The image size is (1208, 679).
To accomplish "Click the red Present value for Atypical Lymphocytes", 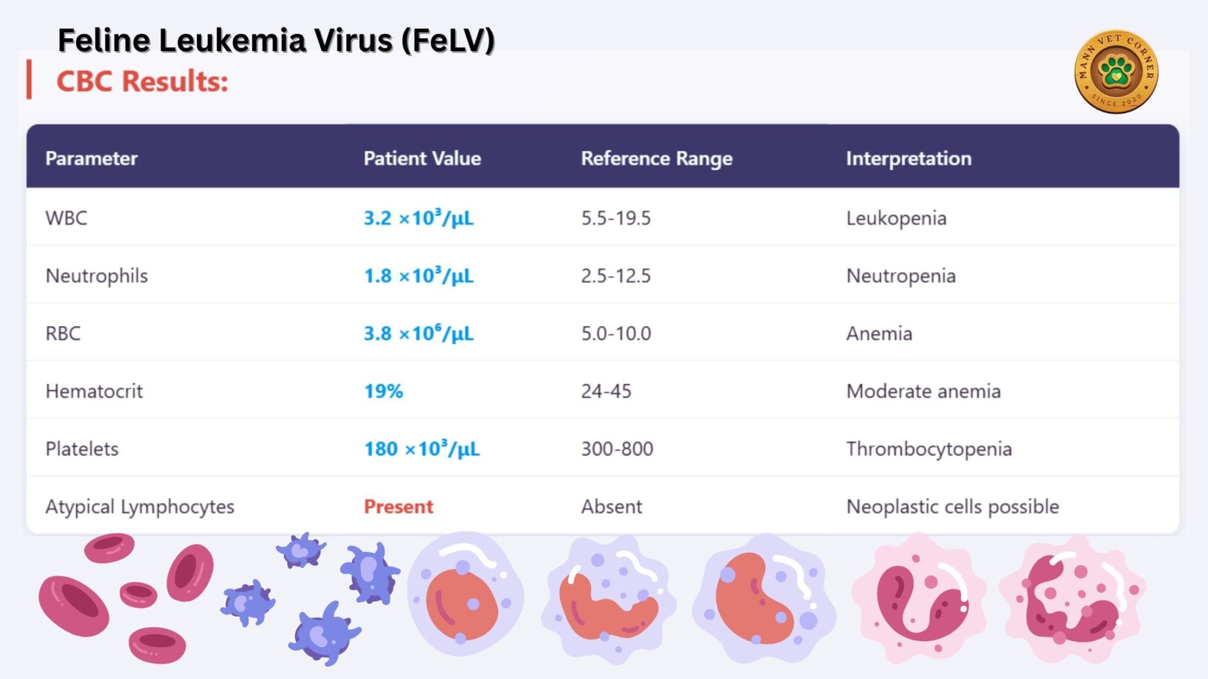I will pos(398,506).
